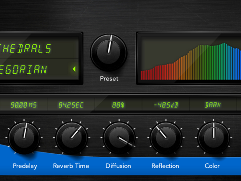Image resolution: width=241 pixels, height=181 pixels.
Task: Click the Reflection label
Action: [x=165, y=166]
